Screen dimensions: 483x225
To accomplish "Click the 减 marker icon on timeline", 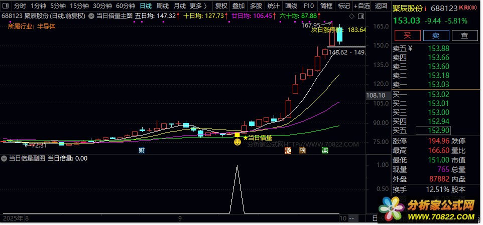I will [325, 150].
